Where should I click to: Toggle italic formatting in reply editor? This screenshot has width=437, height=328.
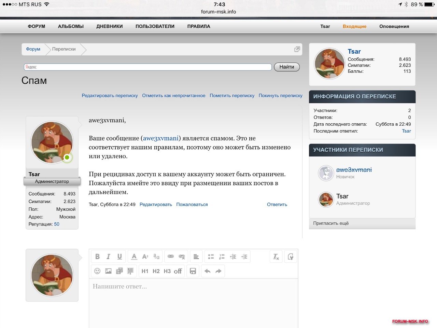click(108, 257)
